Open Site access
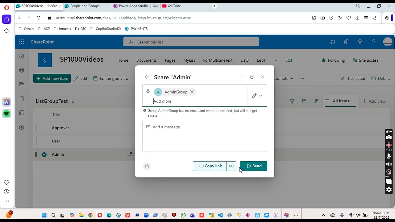The height and width of the screenshot is (222, 395). tap(365, 60)
